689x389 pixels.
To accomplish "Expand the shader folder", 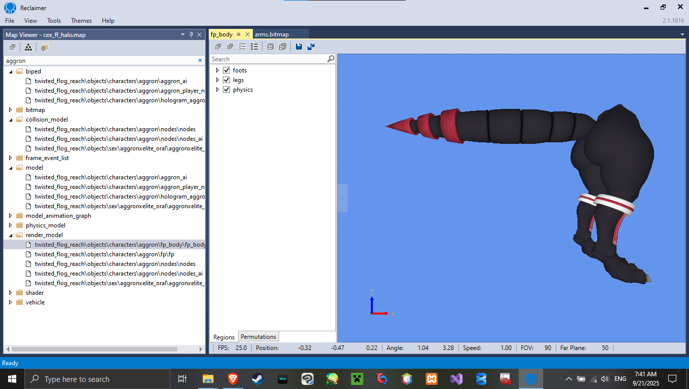I will click(11, 293).
